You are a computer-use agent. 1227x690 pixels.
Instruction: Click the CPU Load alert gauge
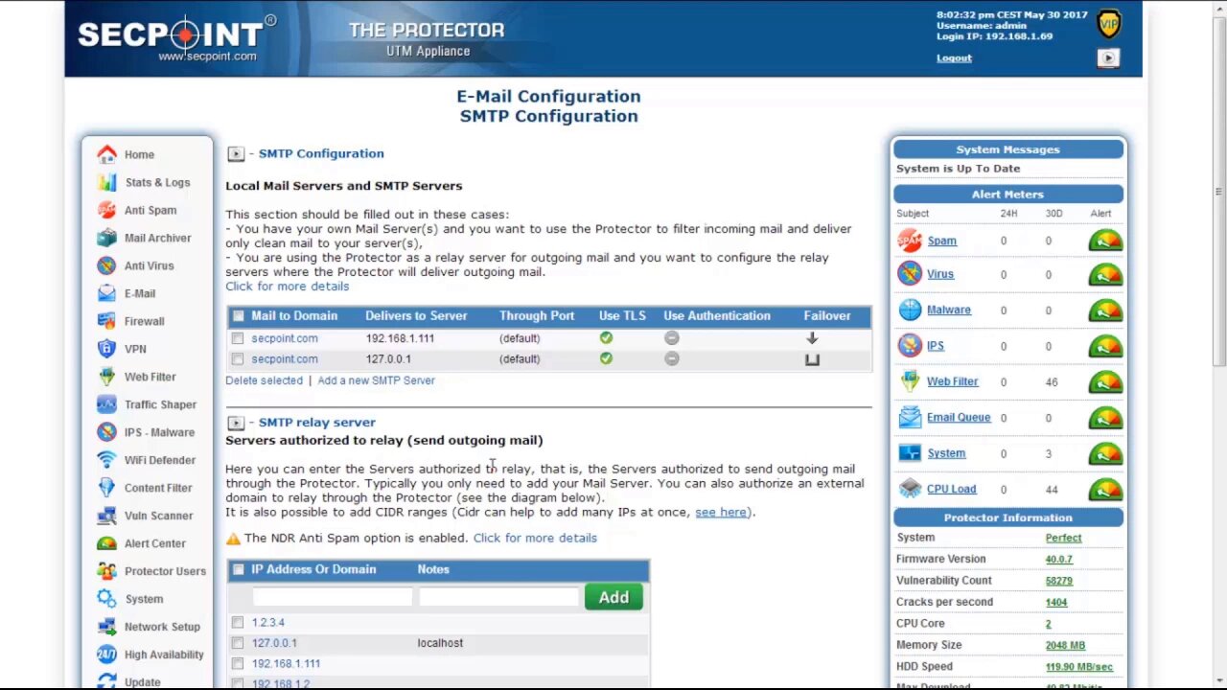click(x=1105, y=489)
